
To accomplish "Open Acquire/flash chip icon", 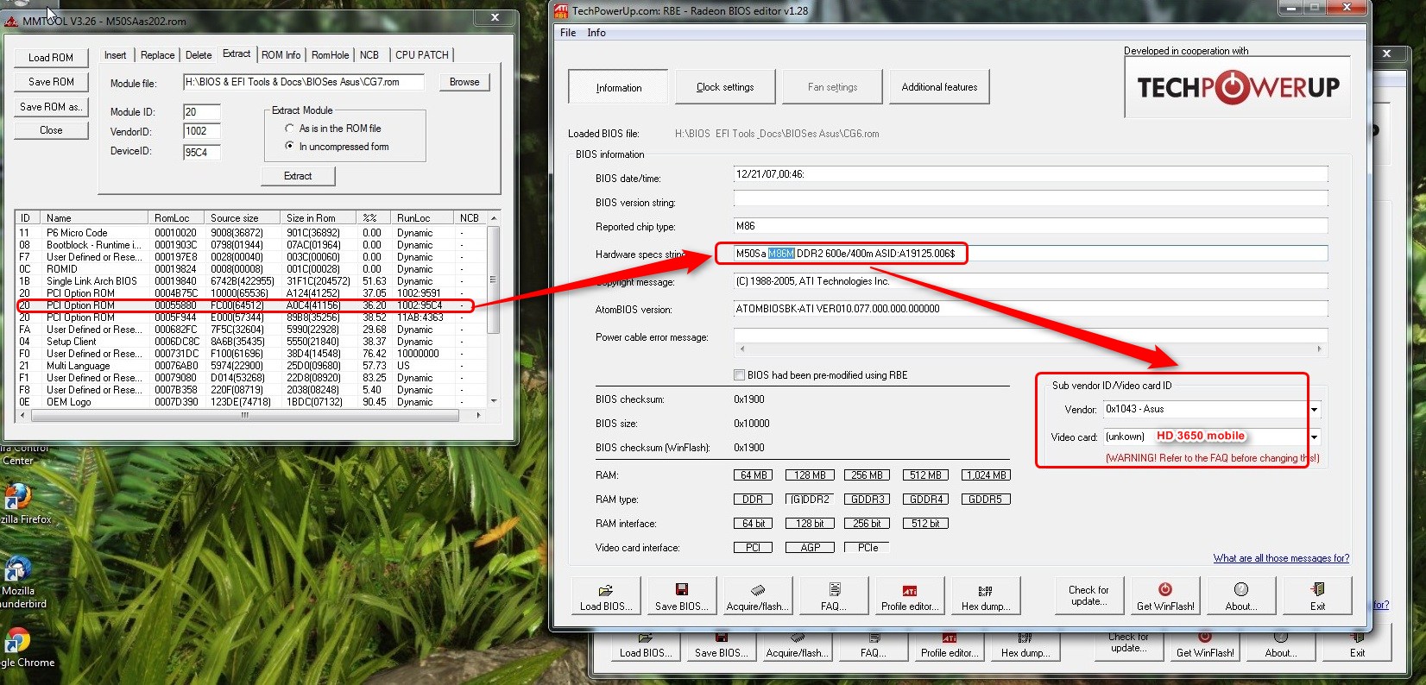I will tap(757, 590).
